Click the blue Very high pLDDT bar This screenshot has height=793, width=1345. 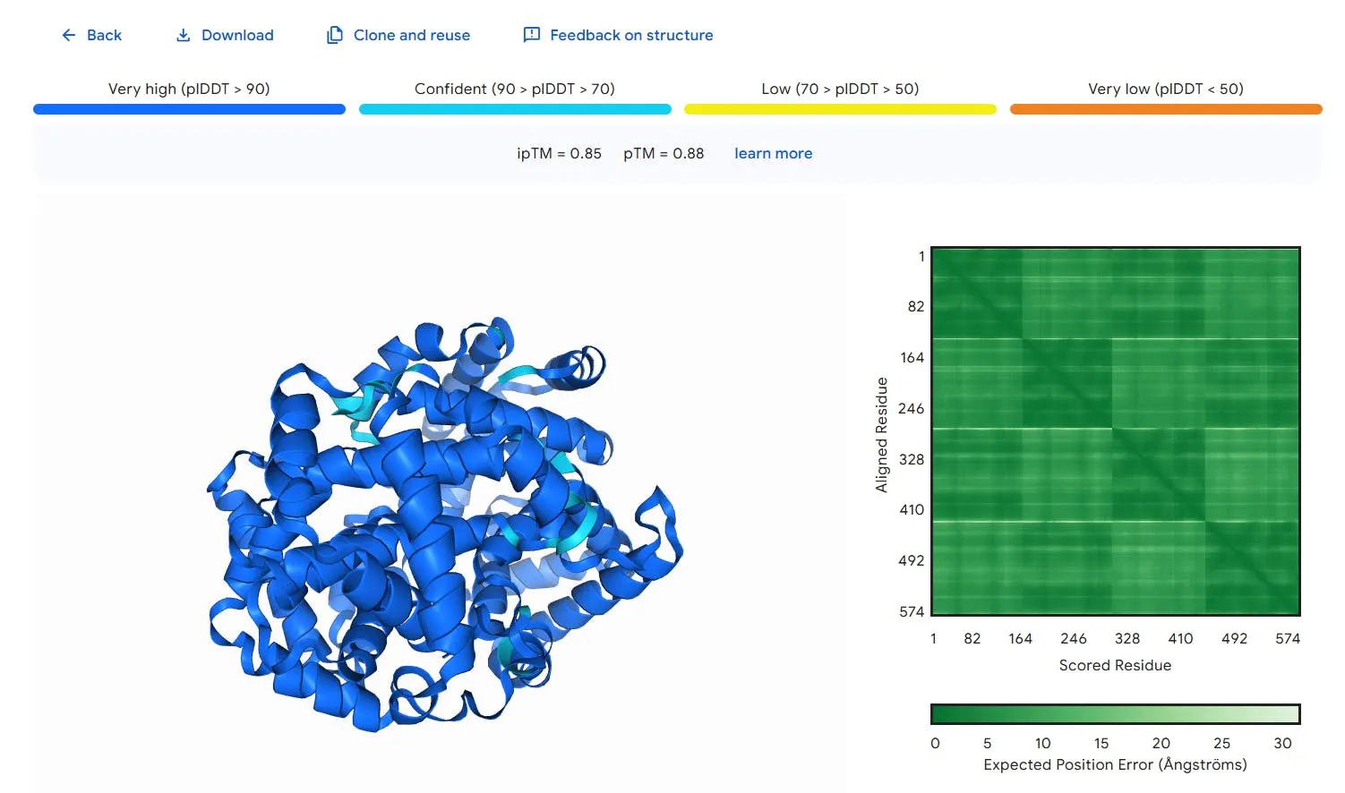(189, 109)
